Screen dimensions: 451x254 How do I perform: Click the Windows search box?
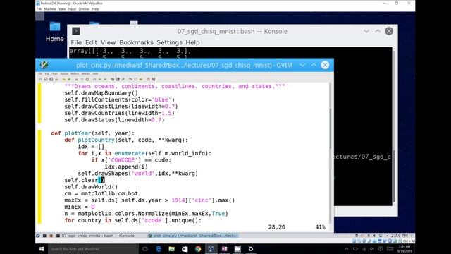point(93,249)
